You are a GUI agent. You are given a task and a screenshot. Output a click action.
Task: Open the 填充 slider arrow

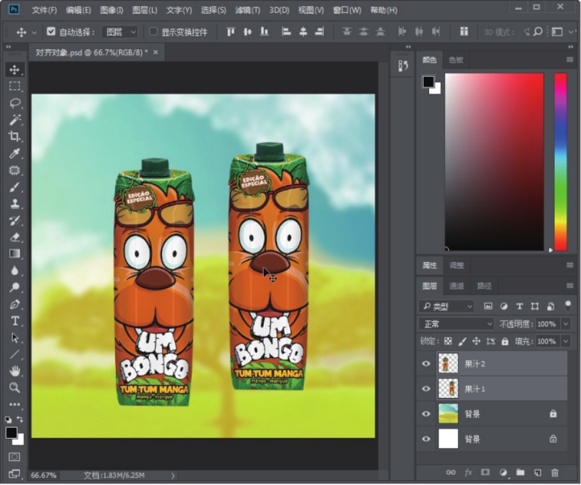click(x=566, y=341)
